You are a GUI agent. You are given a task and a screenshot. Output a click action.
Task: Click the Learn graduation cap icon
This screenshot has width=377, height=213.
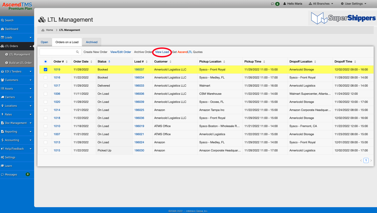click(2, 166)
